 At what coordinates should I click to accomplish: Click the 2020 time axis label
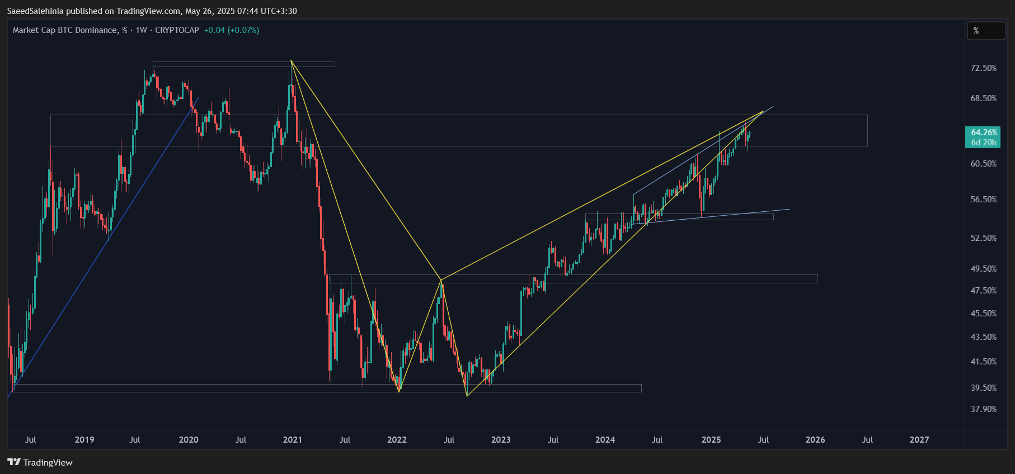tap(189, 440)
